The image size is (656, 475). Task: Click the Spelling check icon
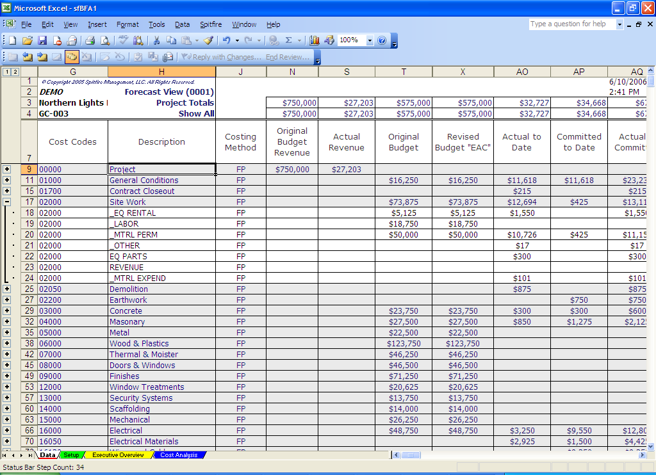[x=122, y=40]
